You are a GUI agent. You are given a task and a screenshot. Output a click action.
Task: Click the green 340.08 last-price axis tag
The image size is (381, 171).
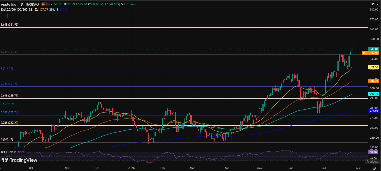pos(374,49)
